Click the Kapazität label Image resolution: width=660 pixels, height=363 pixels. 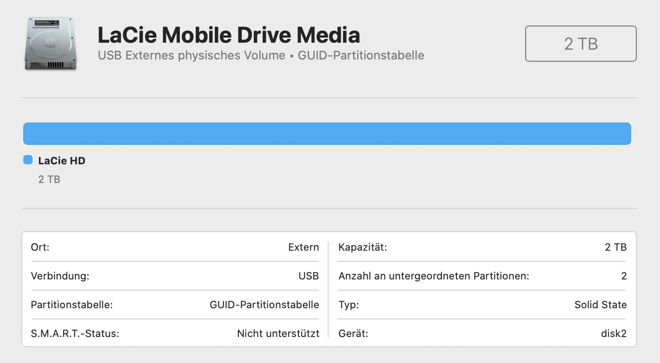pos(363,247)
